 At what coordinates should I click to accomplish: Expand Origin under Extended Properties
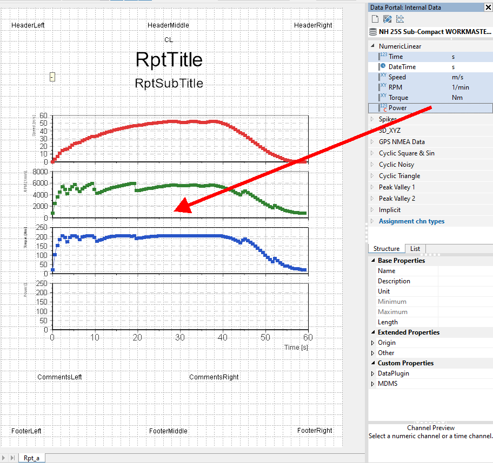click(x=372, y=343)
